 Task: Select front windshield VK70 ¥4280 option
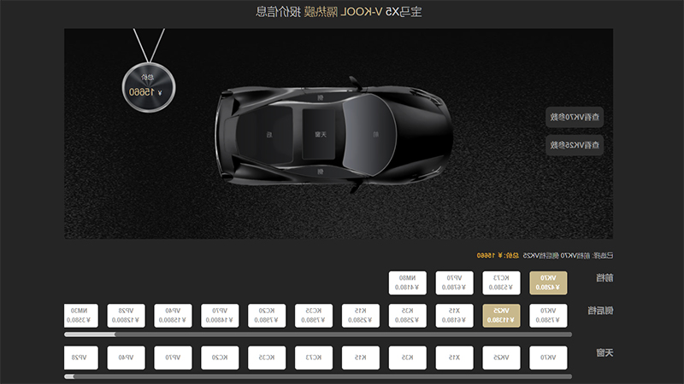(x=548, y=283)
